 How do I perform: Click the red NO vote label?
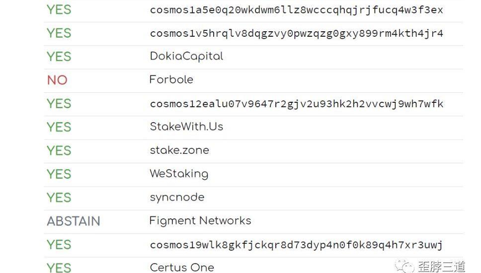click(x=57, y=80)
